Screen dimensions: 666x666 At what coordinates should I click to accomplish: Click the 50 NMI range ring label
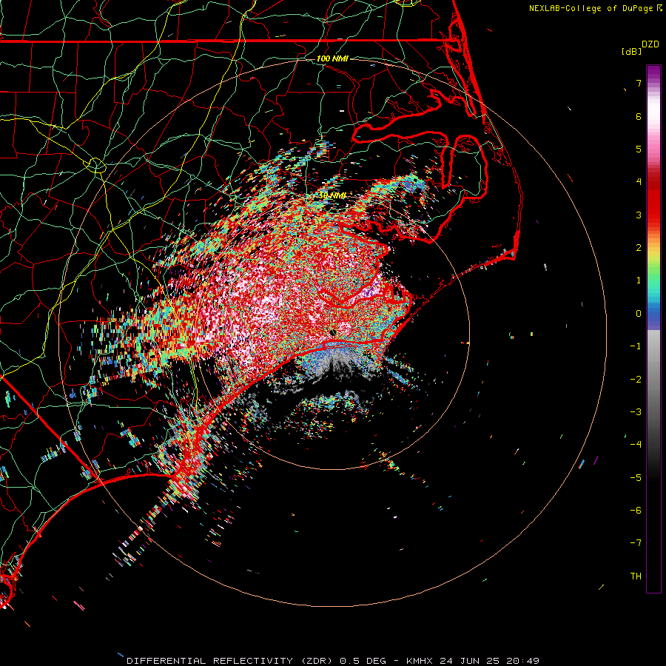(x=332, y=195)
